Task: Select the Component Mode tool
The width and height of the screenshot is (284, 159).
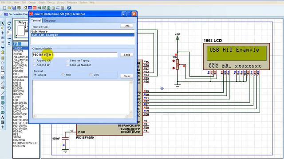Action: (x=3, y=28)
